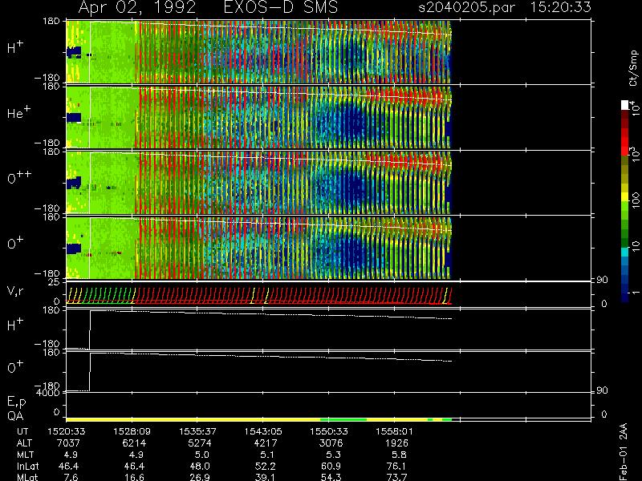Click the date title "Apr 02, 1992"

(137, 7)
